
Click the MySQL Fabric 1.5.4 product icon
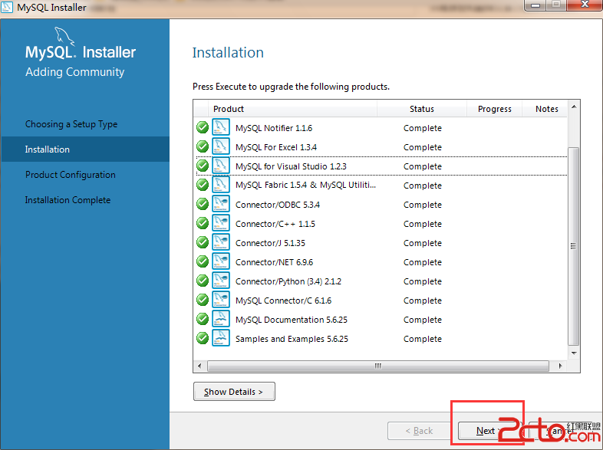221,185
